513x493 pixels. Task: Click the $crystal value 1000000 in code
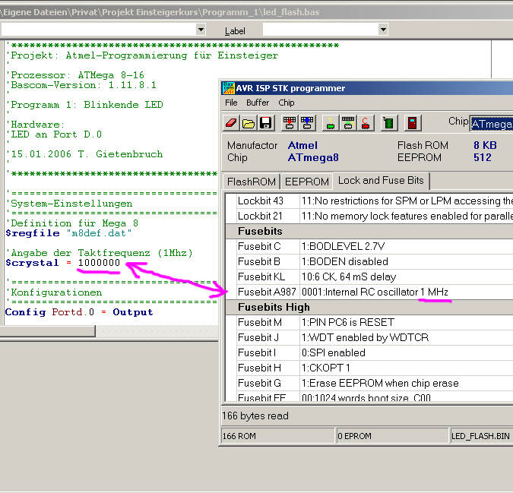(x=99, y=263)
